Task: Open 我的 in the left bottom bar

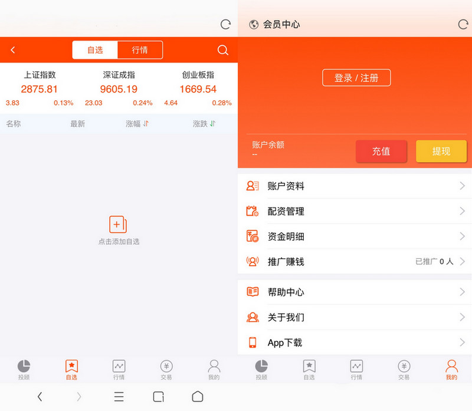Action: (214, 370)
